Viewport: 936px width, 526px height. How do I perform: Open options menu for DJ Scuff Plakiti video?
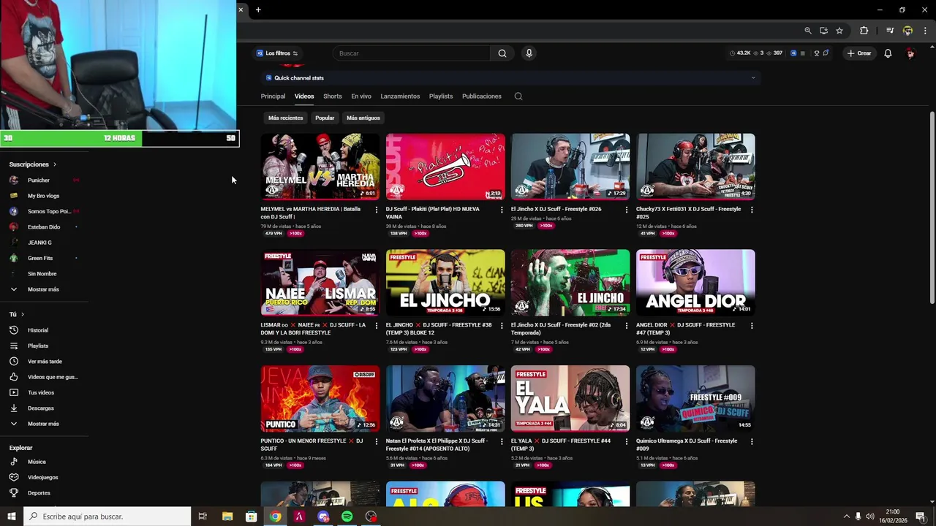tap(502, 210)
